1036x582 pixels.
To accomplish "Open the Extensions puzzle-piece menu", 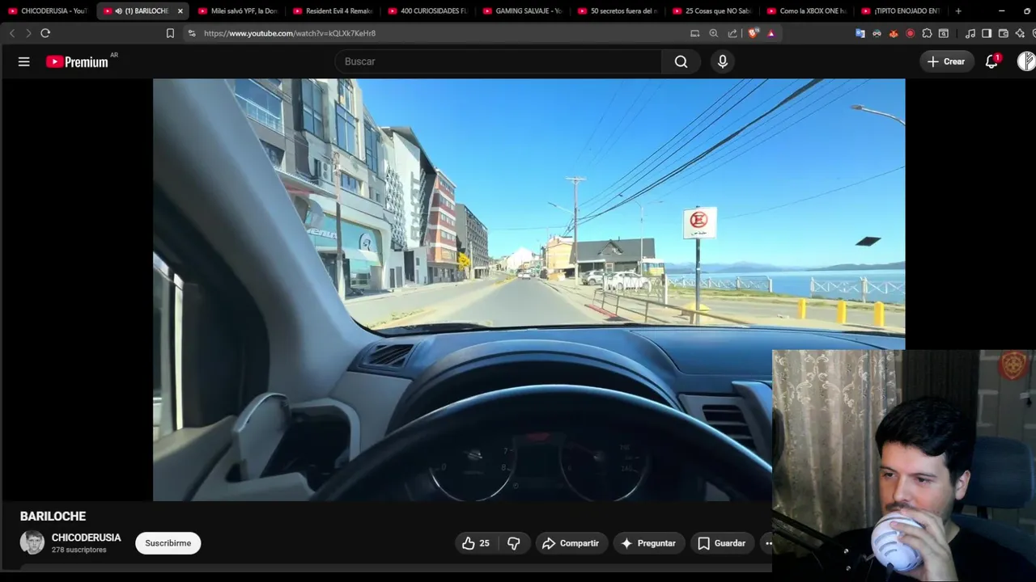I will [927, 33].
